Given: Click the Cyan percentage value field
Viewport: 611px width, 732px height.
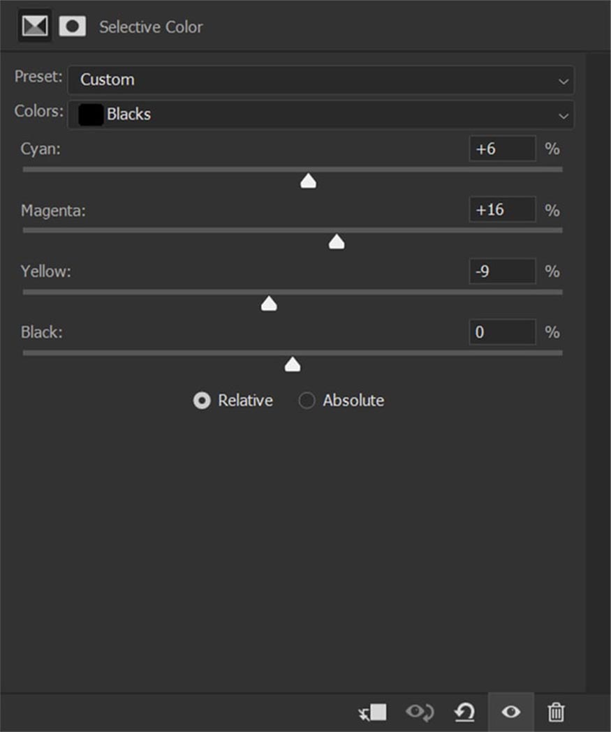Looking at the screenshot, I should tap(502, 149).
